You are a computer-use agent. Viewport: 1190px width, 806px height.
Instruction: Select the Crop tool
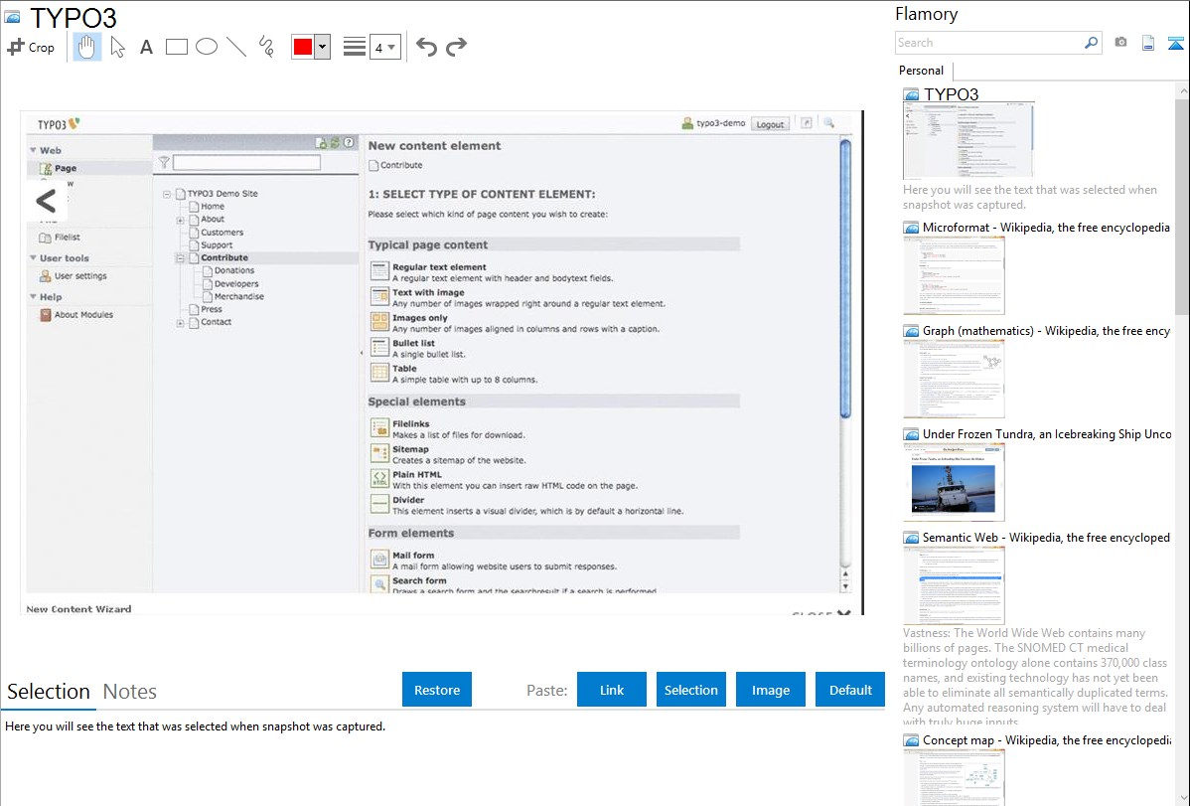tap(31, 47)
